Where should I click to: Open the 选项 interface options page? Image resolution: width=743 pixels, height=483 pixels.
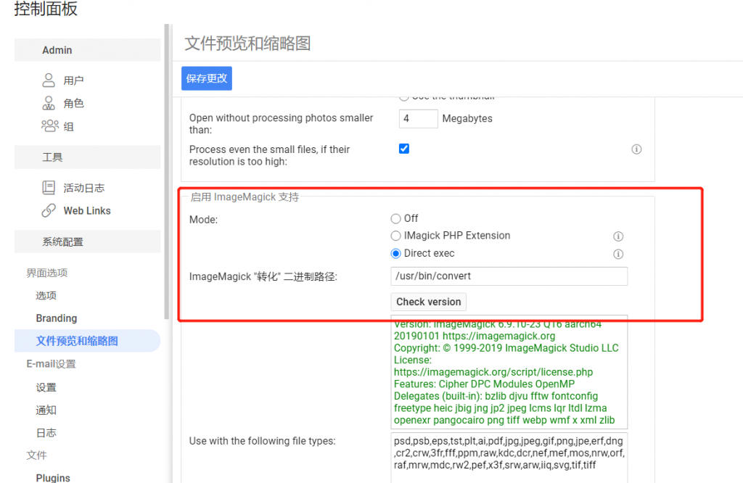coord(46,296)
